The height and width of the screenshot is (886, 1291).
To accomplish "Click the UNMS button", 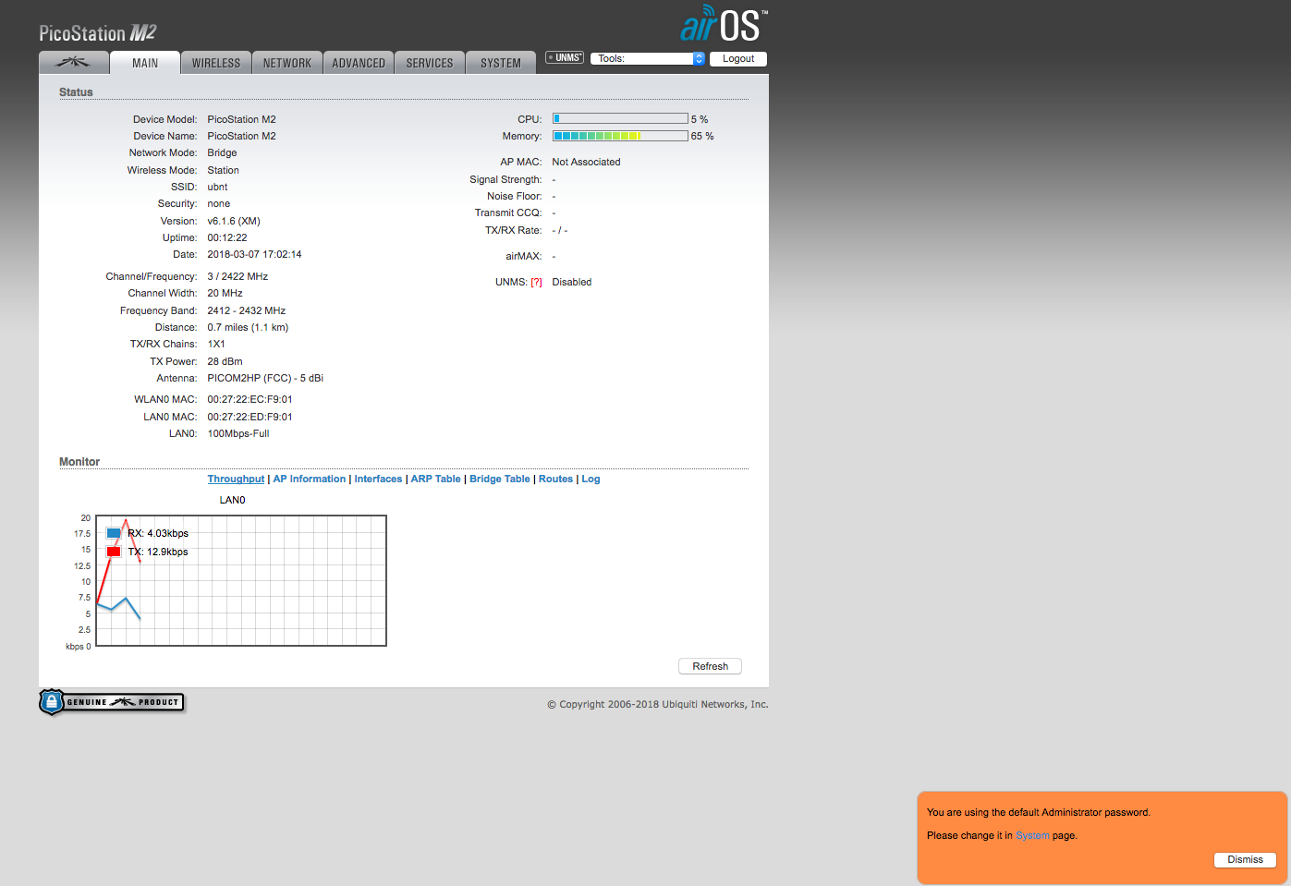I will point(565,57).
